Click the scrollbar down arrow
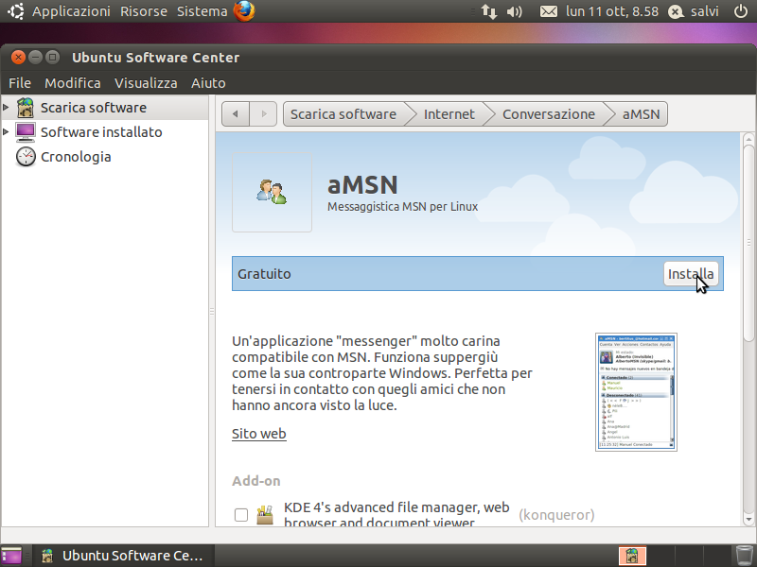The image size is (757, 567). [x=748, y=519]
